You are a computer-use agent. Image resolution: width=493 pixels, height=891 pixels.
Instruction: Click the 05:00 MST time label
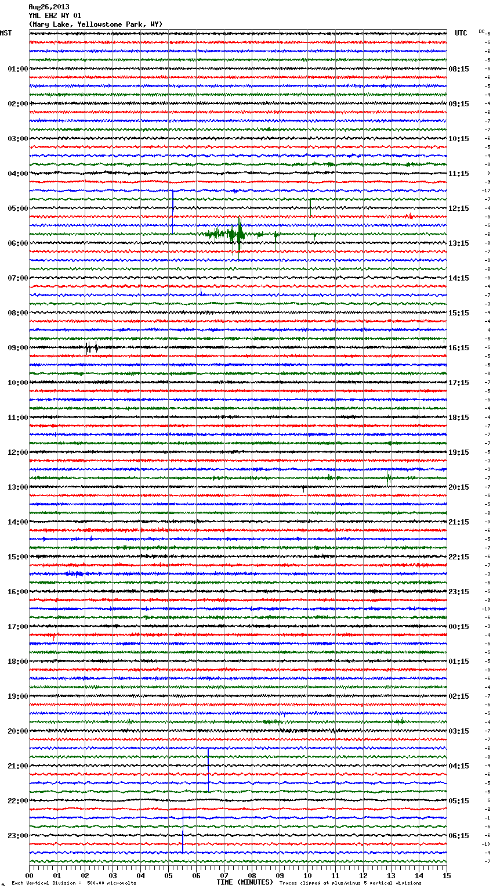[x=17, y=209]
